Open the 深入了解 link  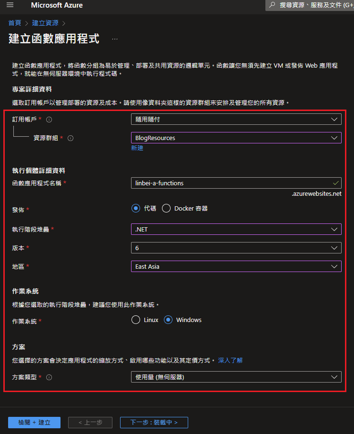coord(230,360)
